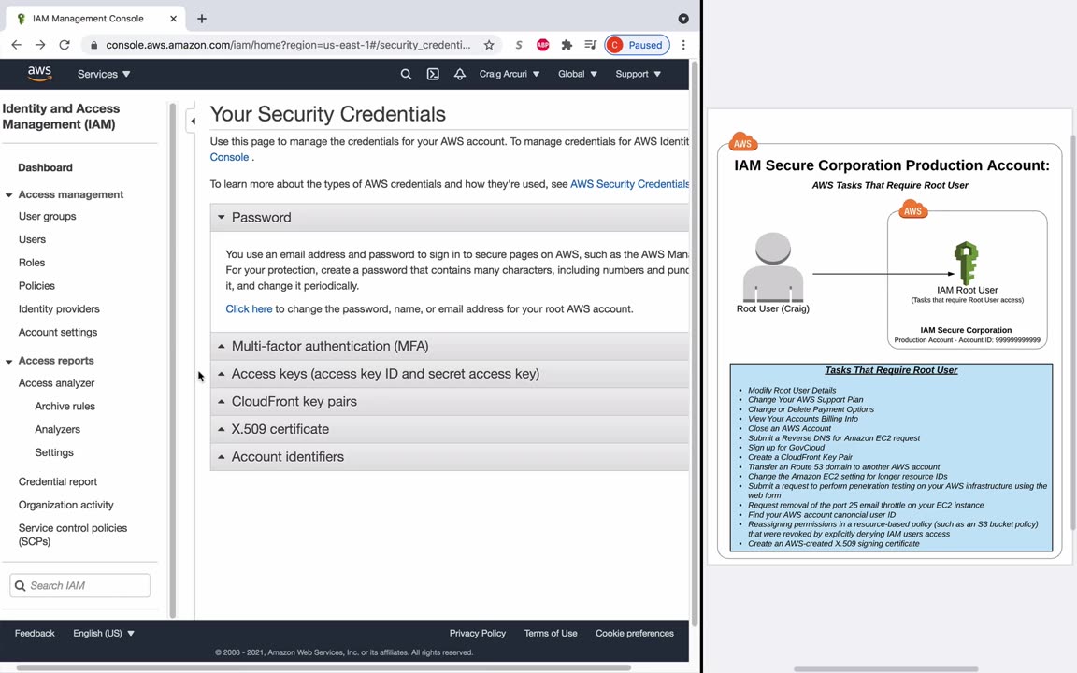Click the Paused profile button
Viewport: 1077px width, 673px height.
pos(637,45)
